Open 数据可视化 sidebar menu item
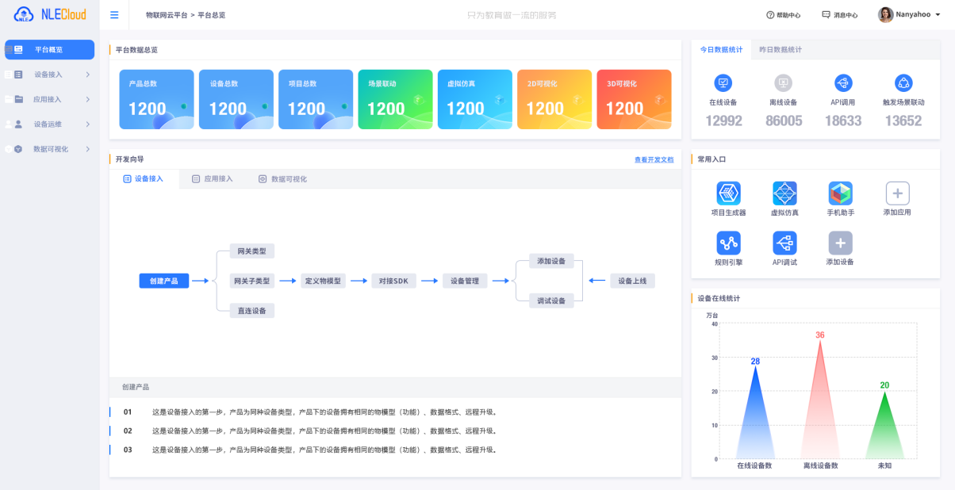The height and width of the screenshot is (490, 955). (49, 149)
